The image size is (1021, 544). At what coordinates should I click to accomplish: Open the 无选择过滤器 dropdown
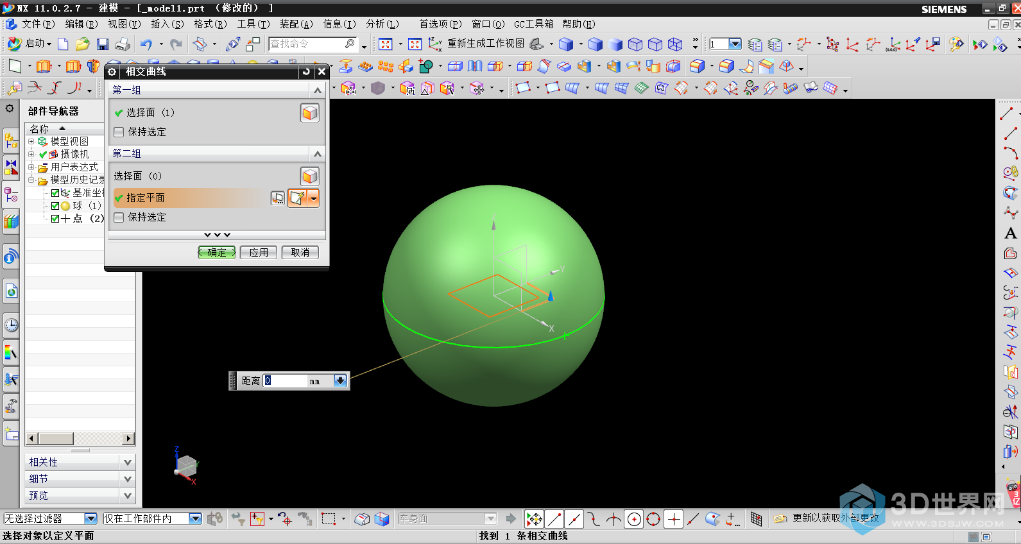point(90,518)
